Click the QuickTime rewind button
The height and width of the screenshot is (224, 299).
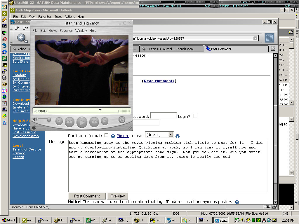pos(69,121)
